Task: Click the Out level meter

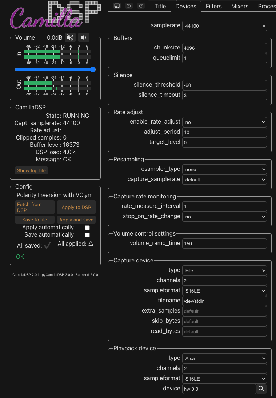Action: tap(58, 85)
